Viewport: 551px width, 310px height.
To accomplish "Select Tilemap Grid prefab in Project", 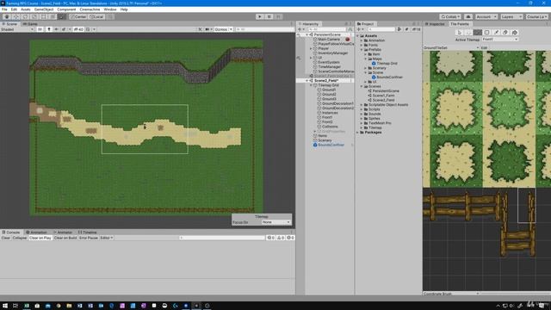I will coord(387,63).
